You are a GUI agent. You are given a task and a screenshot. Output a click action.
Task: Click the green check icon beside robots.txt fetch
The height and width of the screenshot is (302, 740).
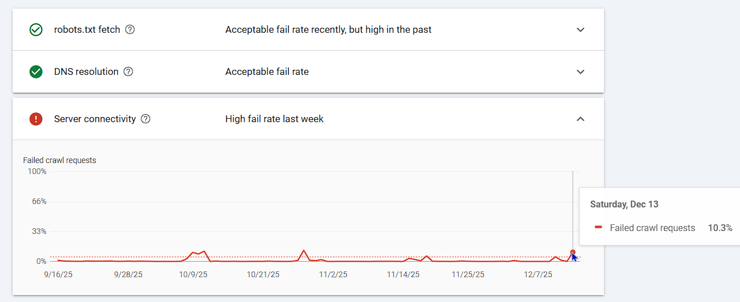click(x=36, y=29)
